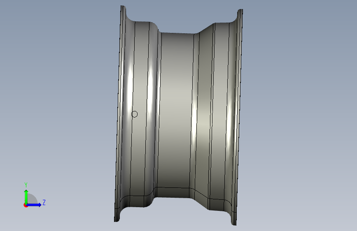Screen dimensions: 357x231
Task: Click the Z label of the axis triad
Action: tap(44, 202)
